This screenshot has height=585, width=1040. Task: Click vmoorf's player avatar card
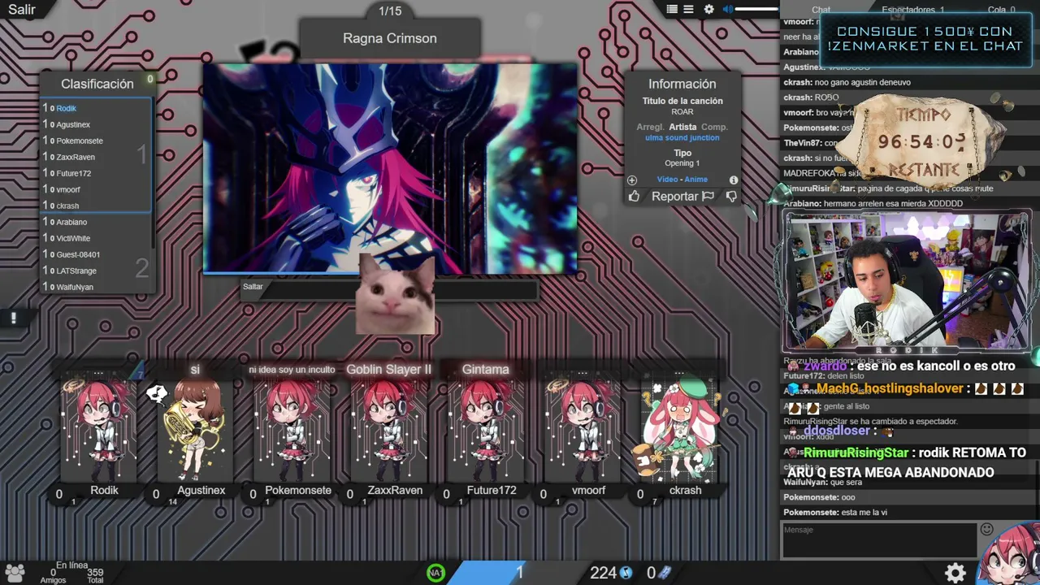point(583,431)
